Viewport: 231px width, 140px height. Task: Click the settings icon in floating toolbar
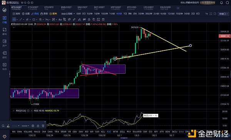click(x=33, y=126)
